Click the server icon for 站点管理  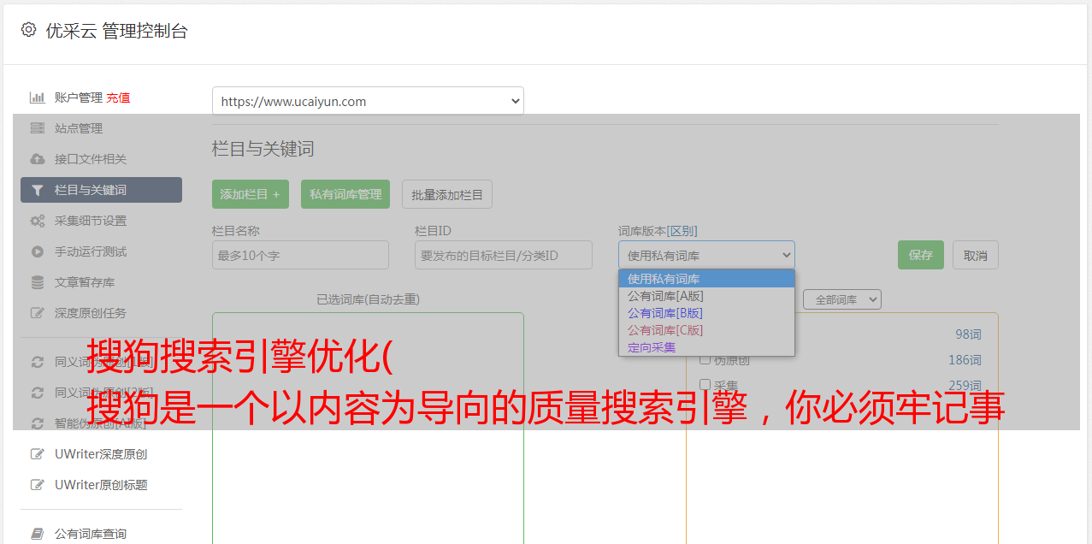[37, 128]
